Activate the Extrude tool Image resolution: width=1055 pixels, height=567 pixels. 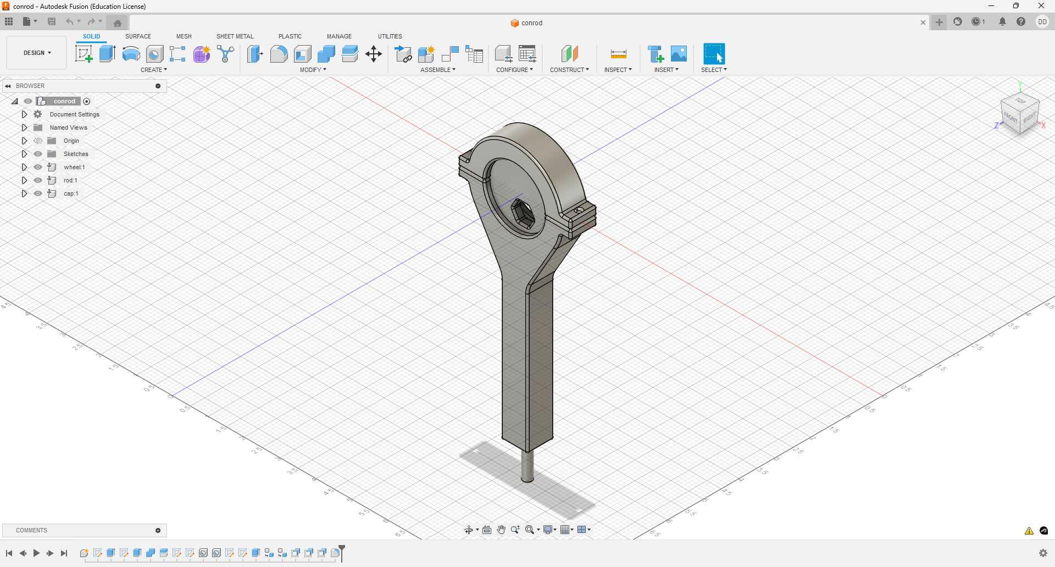click(x=106, y=53)
